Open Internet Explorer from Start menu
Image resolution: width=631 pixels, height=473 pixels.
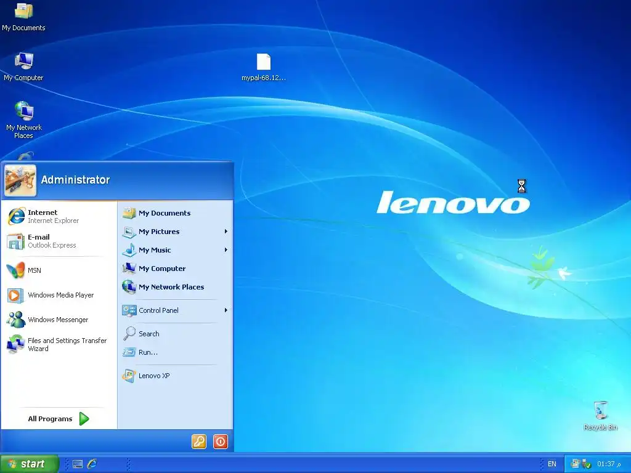[x=59, y=216]
